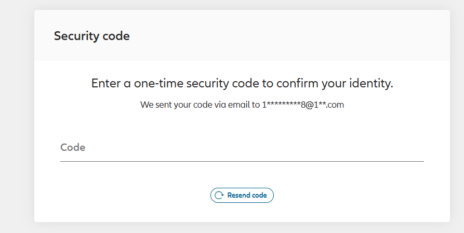Click the "Enter a one-time security code" instruction
This screenshot has width=464, height=233.
[242, 84]
